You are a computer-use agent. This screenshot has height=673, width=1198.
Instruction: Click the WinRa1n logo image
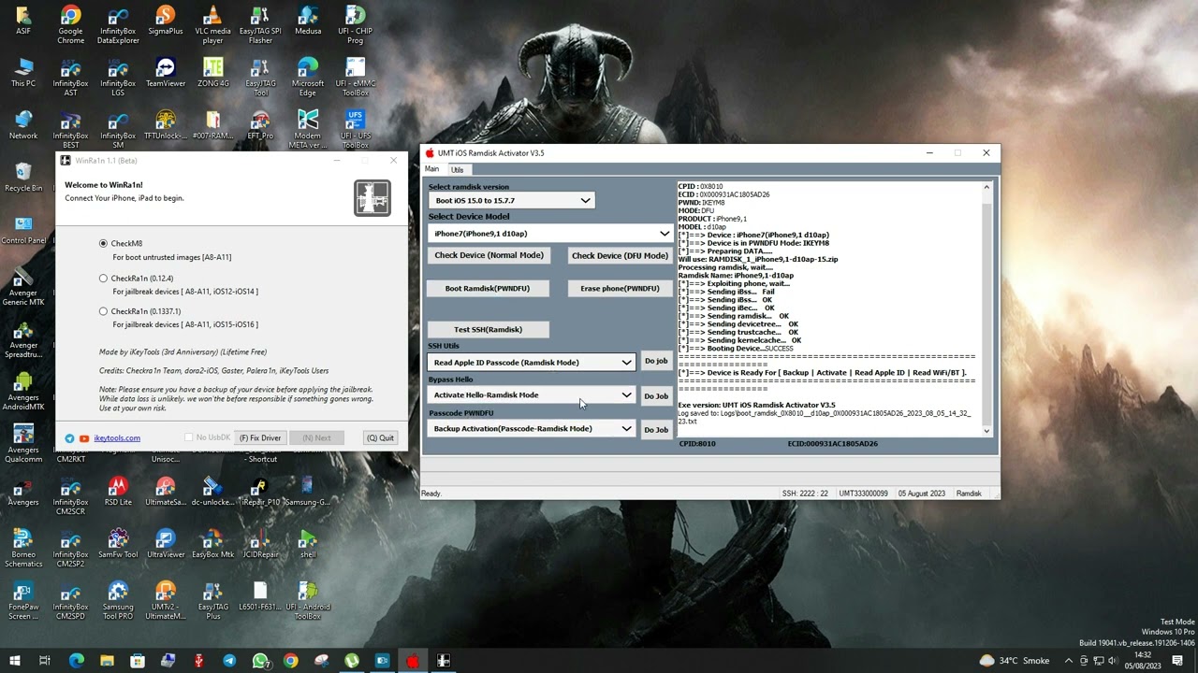click(373, 198)
